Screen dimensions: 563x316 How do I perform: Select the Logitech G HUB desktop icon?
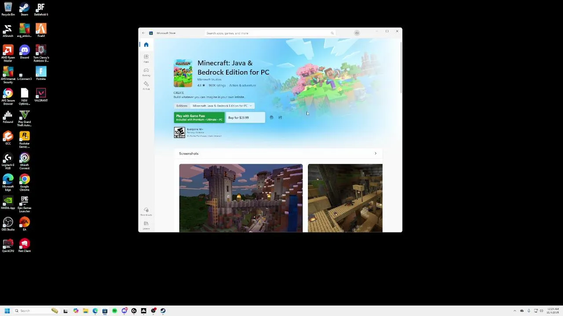click(8, 162)
